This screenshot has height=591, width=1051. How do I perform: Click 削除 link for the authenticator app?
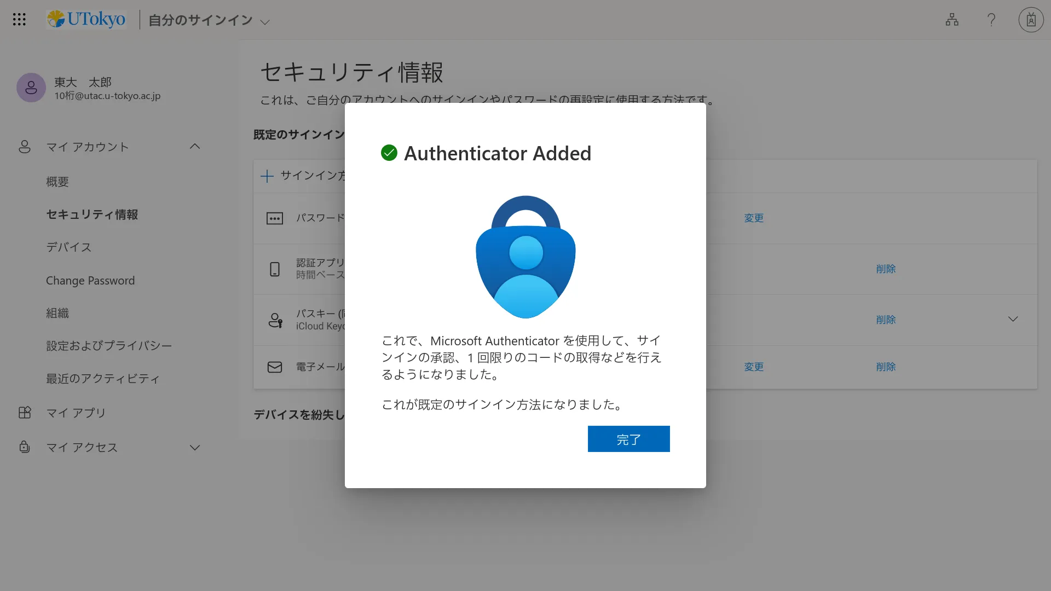click(x=886, y=269)
